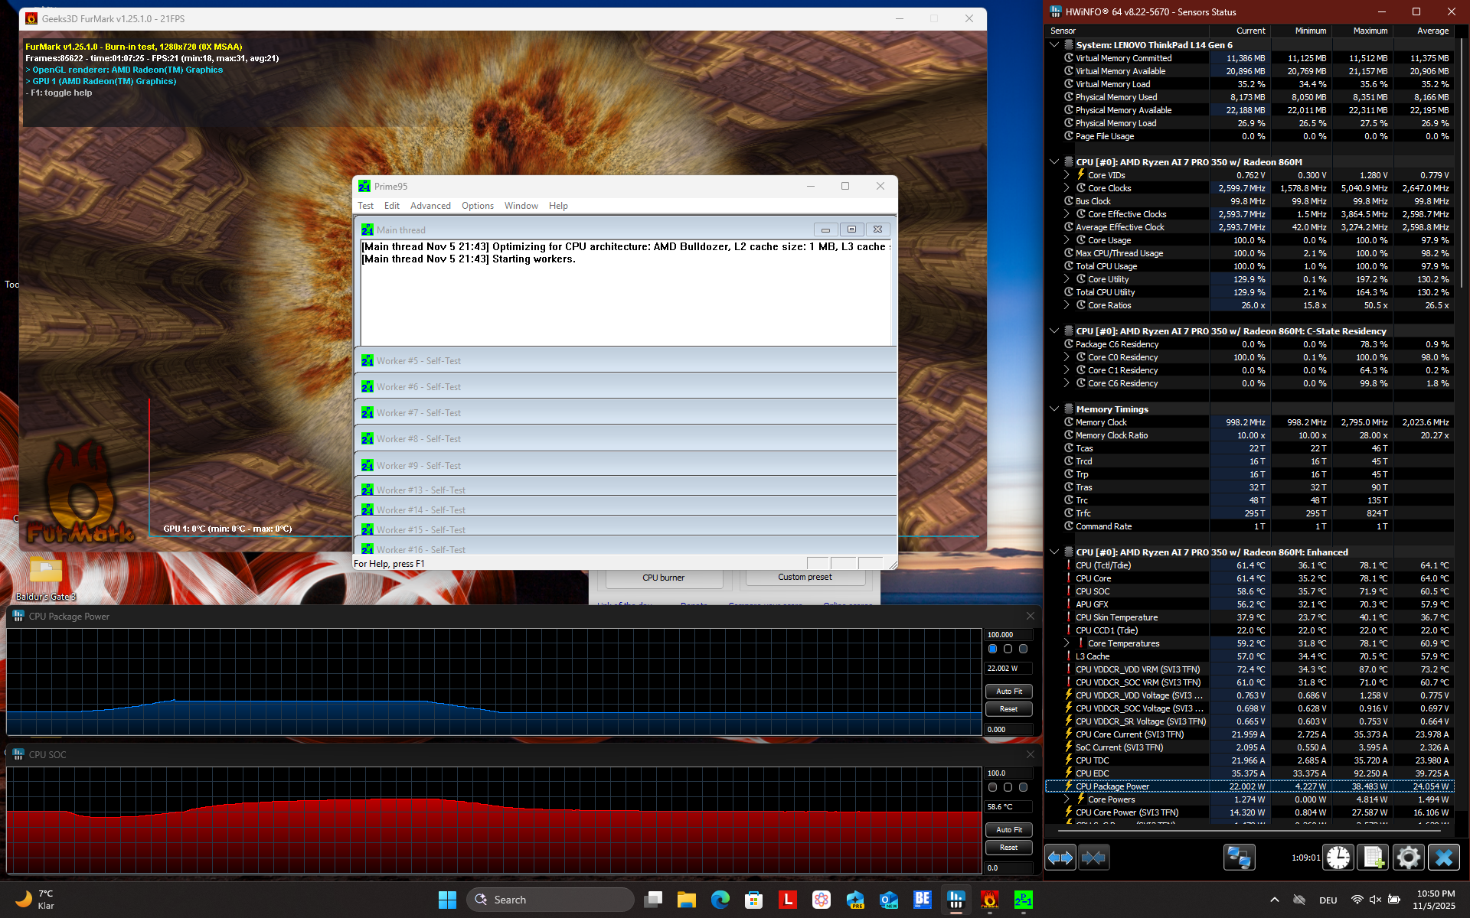The height and width of the screenshot is (918, 1470).
Task: Expand Core Clocks sensor row
Action: [x=1067, y=188]
